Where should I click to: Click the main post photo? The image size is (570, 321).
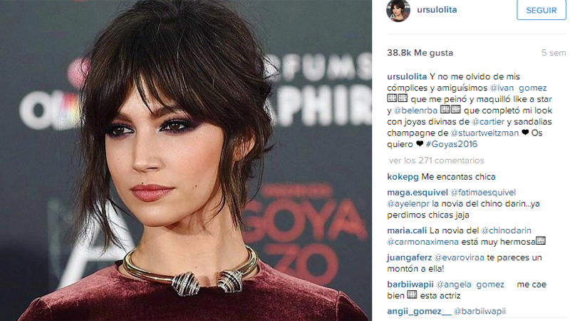pyautogui.click(x=186, y=160)
